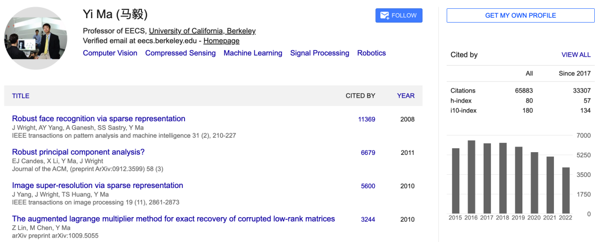
Task: Sort publications by Title column header
Action: (x=20, y=96)
